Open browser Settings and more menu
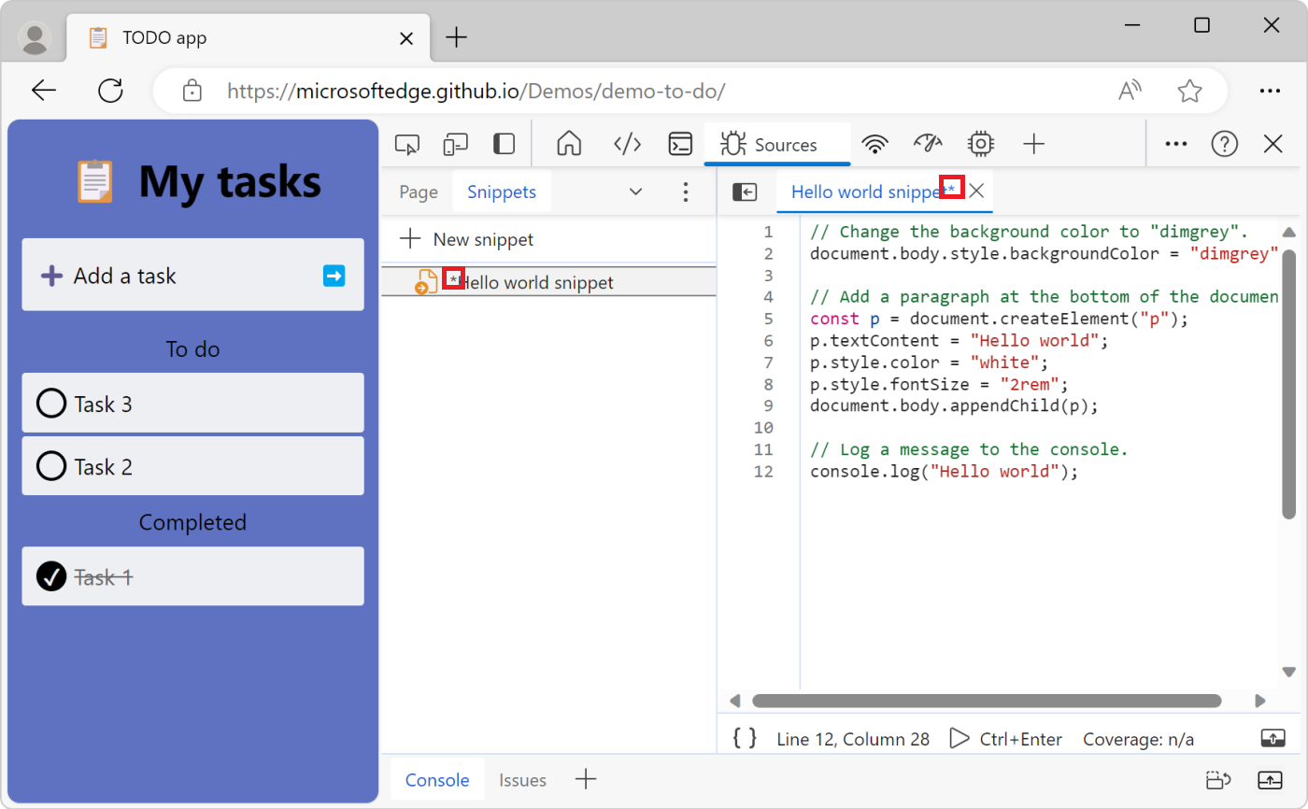This screenshot has height=809, width=1308. 1271,91
